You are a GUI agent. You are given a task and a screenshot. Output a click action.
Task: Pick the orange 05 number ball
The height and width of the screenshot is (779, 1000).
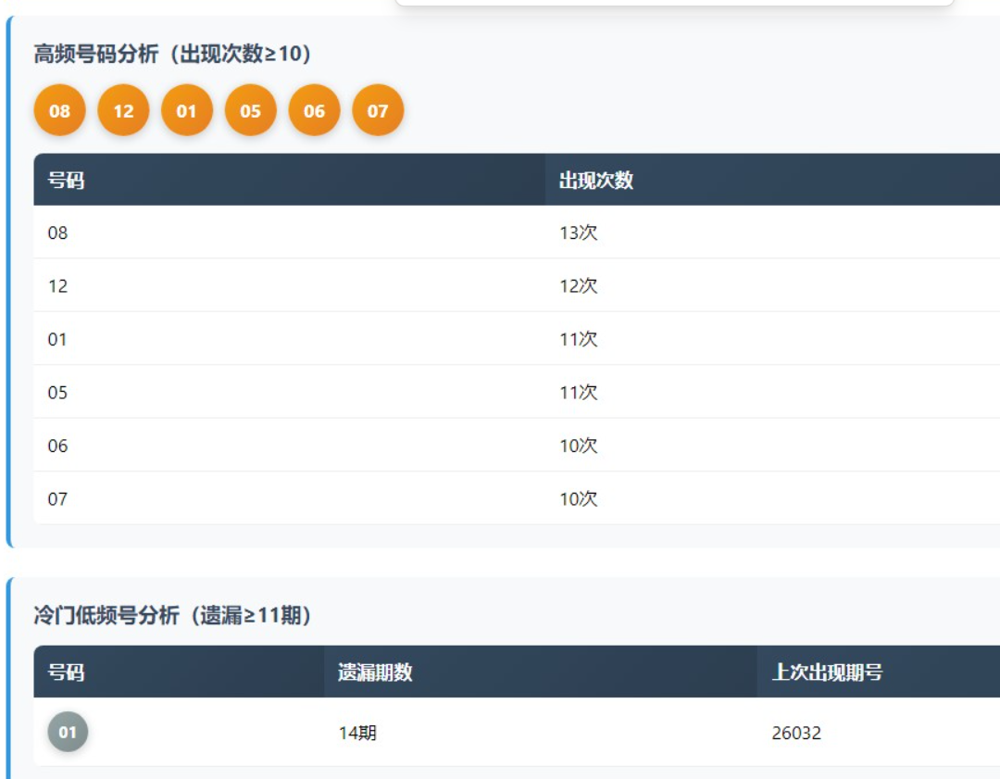tap(251, 111)
